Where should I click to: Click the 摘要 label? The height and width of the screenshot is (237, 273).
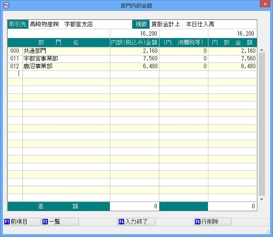tap(141, 24)
